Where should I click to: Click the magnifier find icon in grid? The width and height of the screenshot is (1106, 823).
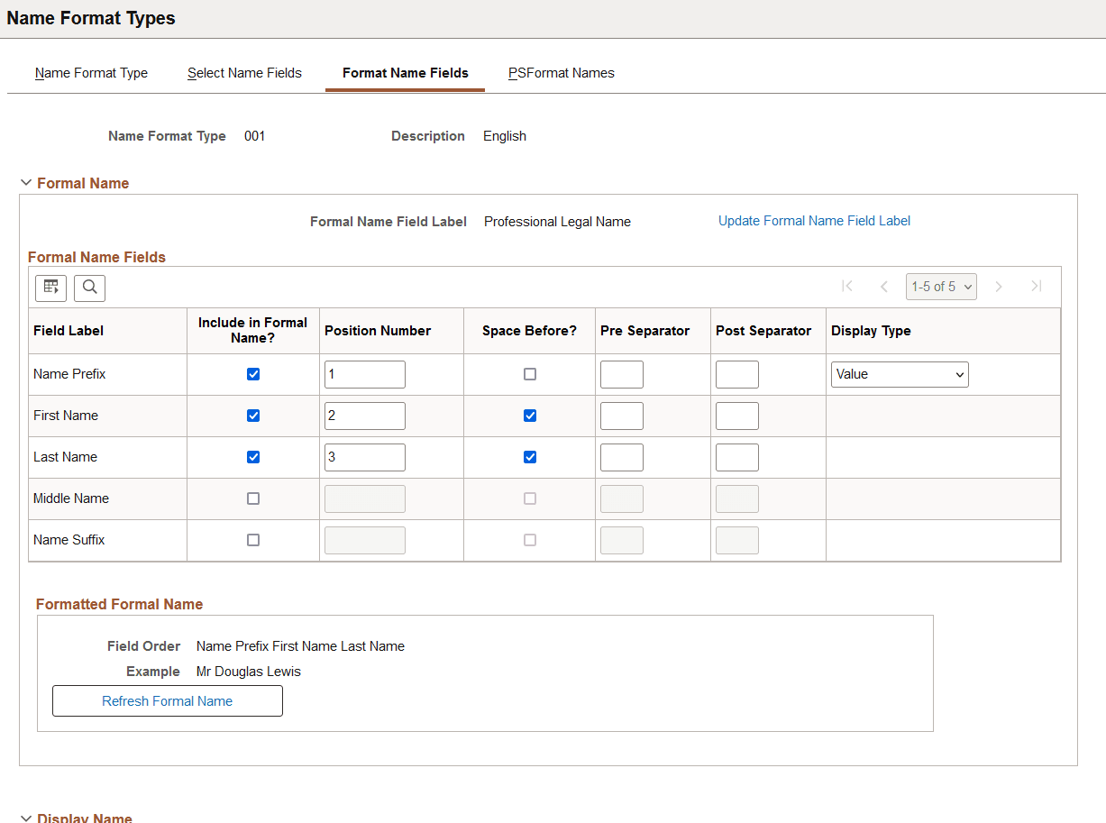click(90, 288)
